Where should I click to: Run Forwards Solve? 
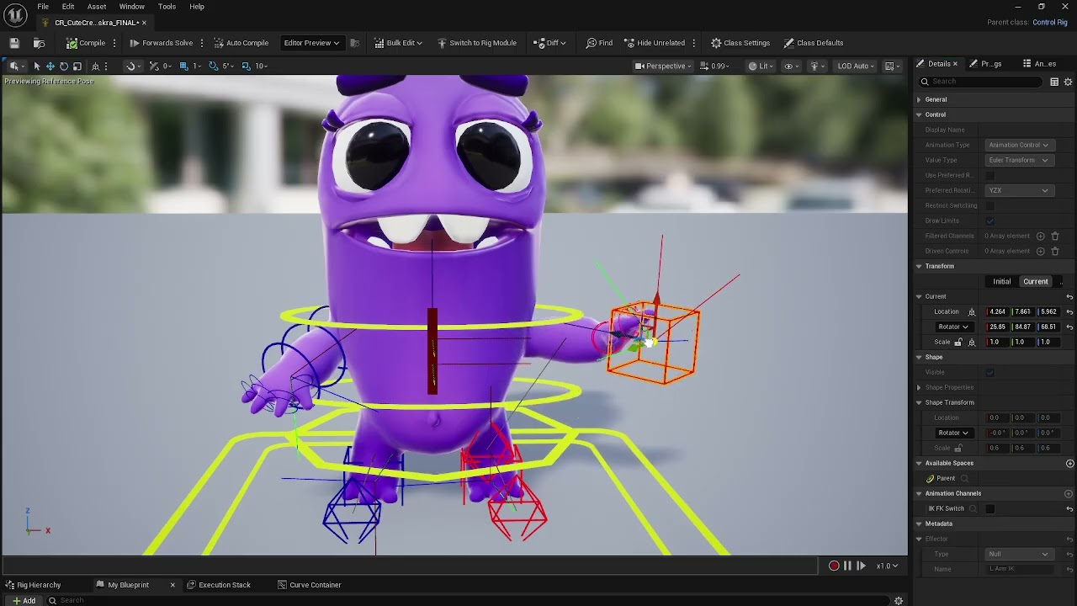click(161, 43)
